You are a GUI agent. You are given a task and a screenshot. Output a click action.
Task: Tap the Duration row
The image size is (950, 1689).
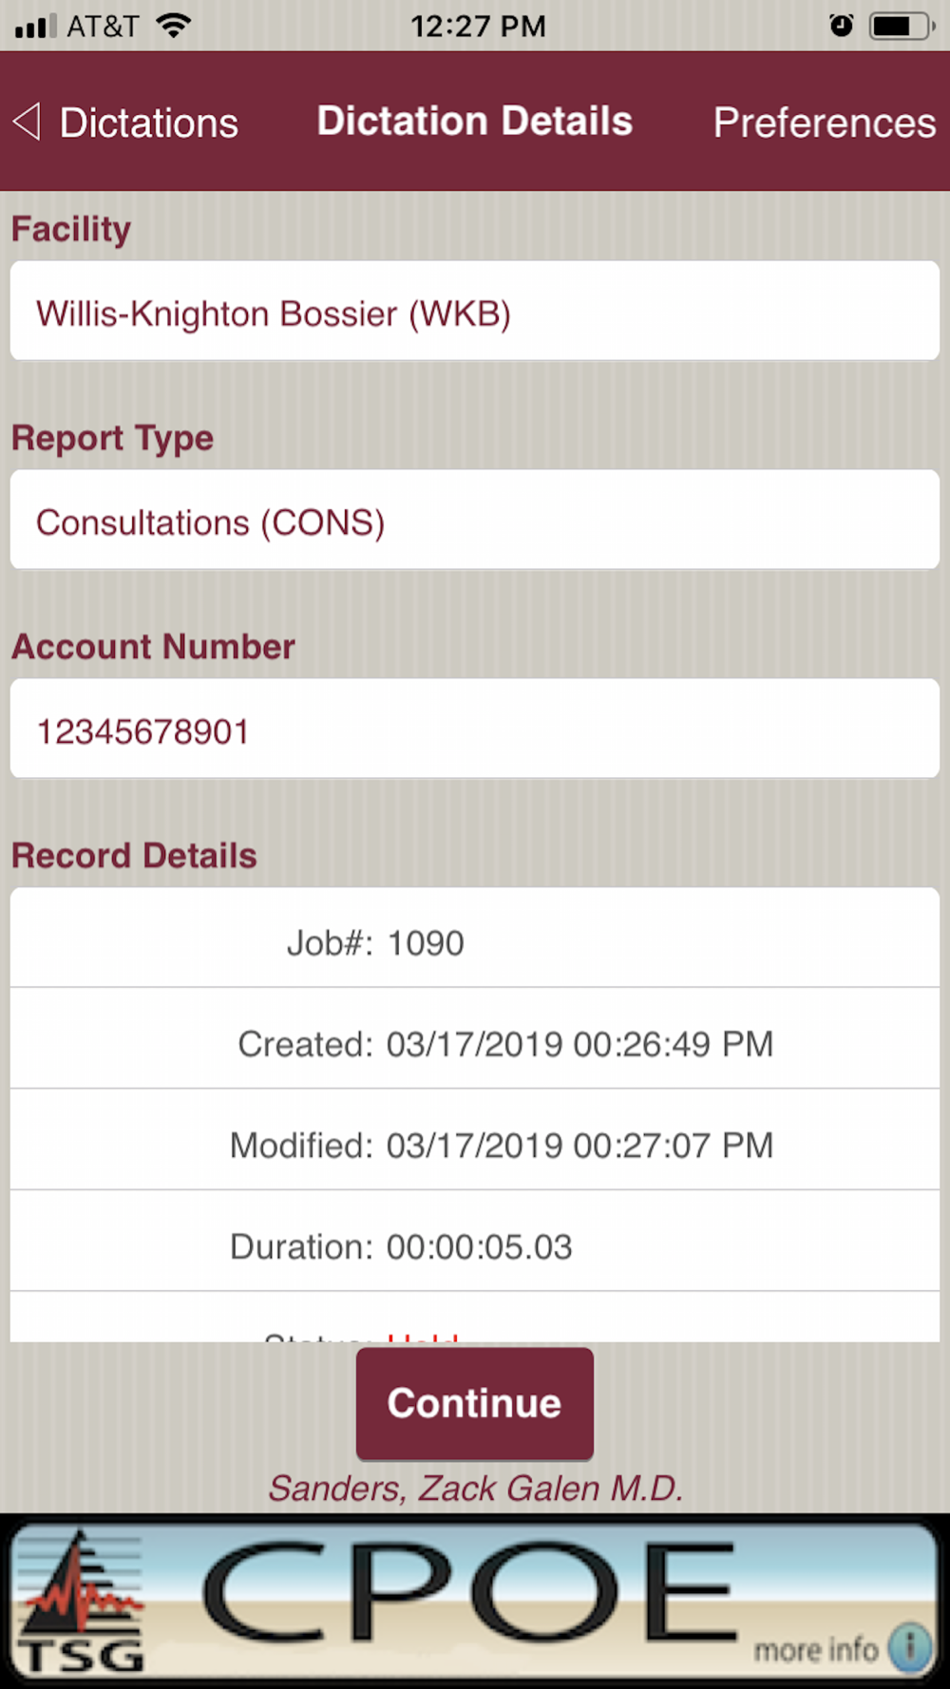[475, 1245]
